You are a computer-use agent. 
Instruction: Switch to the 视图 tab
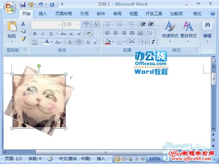click(x=133, y=13)
